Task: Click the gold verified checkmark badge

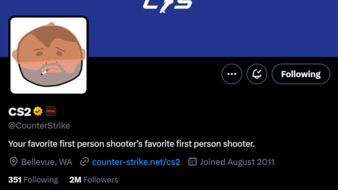Action: pos(38,111)
